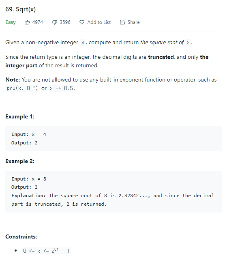The image size is (227, 258).
Task: Click the pow(x, 0.5) code snippet
Action: point(22,88)
